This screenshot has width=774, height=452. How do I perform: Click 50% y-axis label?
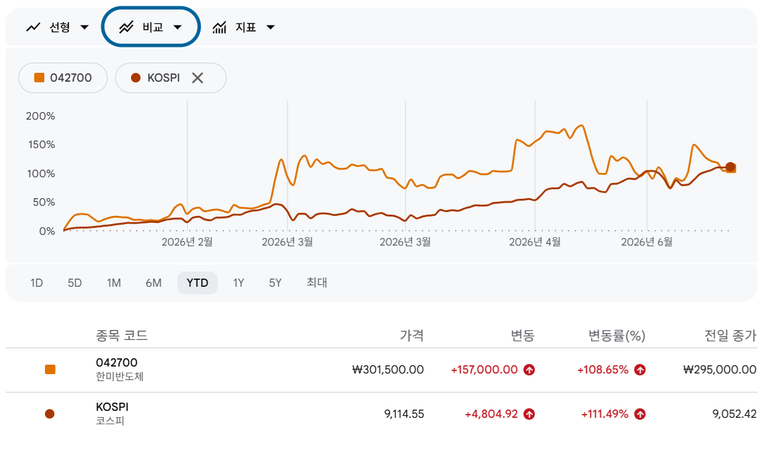click(x=44, y=203)
